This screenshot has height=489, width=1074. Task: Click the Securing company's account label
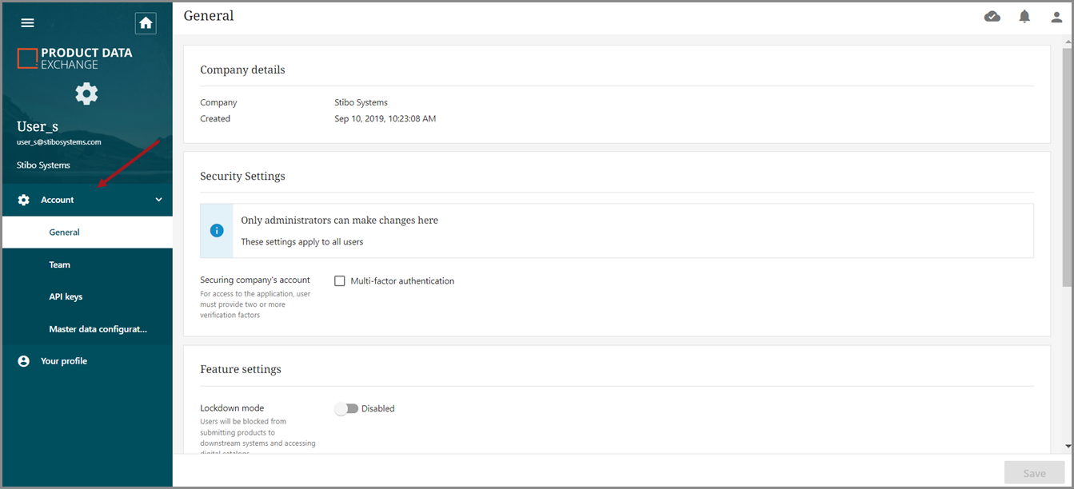255,280
